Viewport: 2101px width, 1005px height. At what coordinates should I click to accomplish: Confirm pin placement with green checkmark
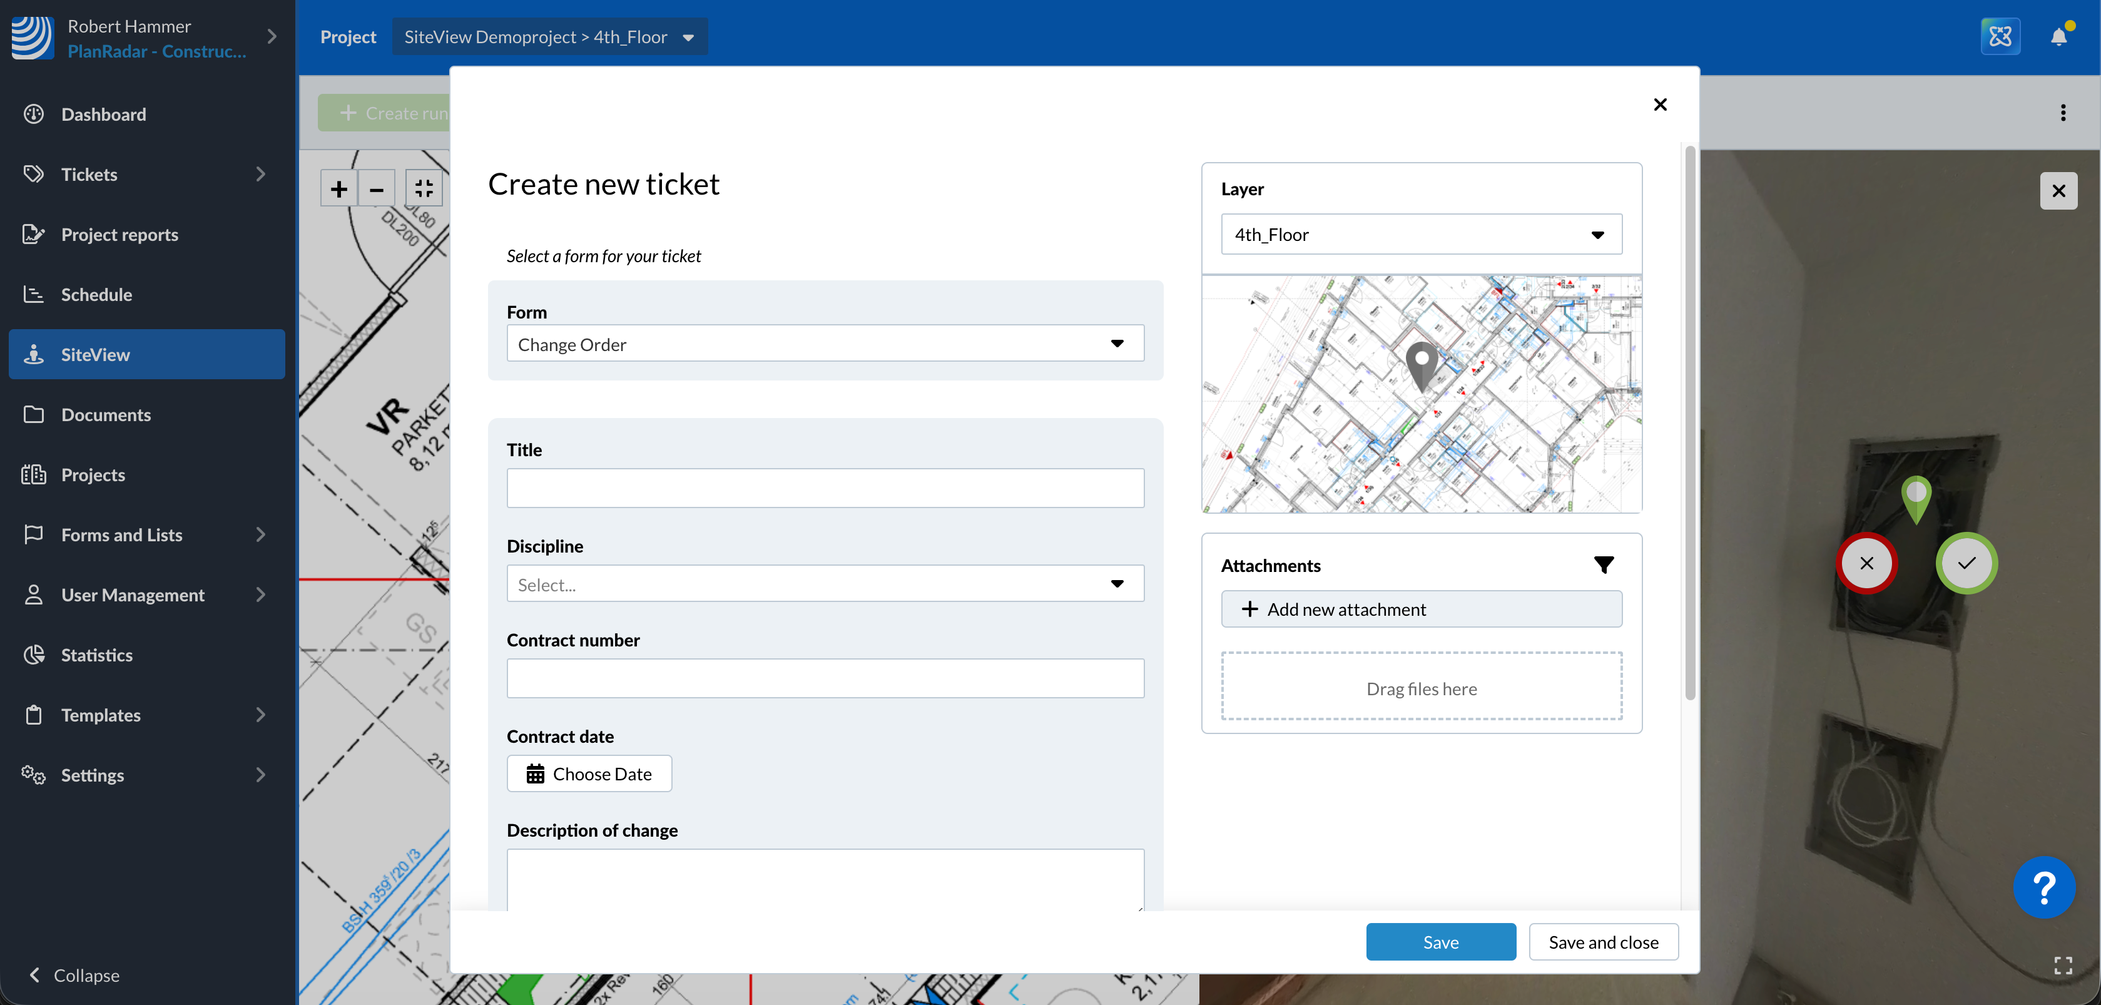1966,563
